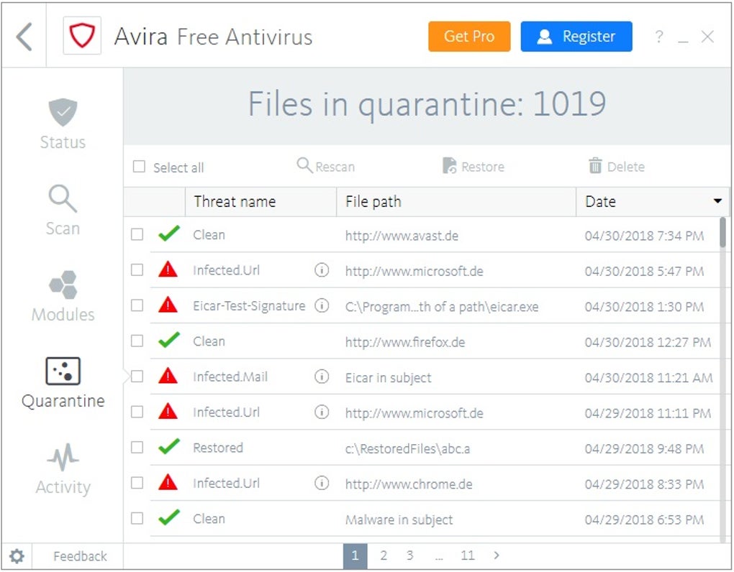Switch to Scan section label
This screenshot has width=734, height=572.
point(63,229)
